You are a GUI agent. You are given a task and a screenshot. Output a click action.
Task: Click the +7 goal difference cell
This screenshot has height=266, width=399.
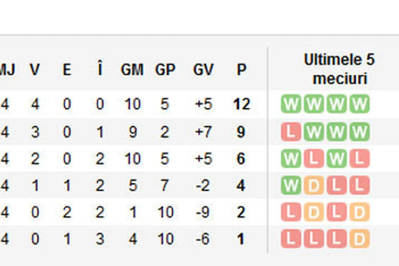pyautogui.click(x=203, y=132)
